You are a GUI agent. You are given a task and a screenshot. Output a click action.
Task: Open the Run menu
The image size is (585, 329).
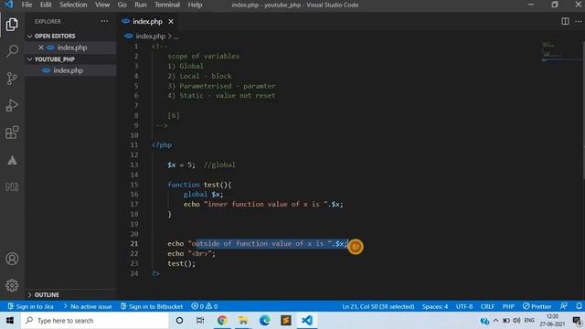(x=140, y=5)
